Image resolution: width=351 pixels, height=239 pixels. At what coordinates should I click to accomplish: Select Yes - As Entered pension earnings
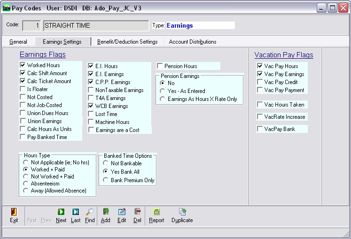click(163, 91)
